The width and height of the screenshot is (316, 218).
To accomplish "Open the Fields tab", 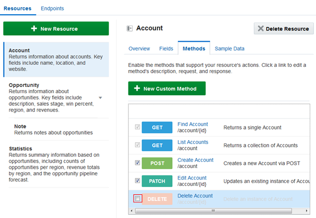I will (x=166, y=48).
